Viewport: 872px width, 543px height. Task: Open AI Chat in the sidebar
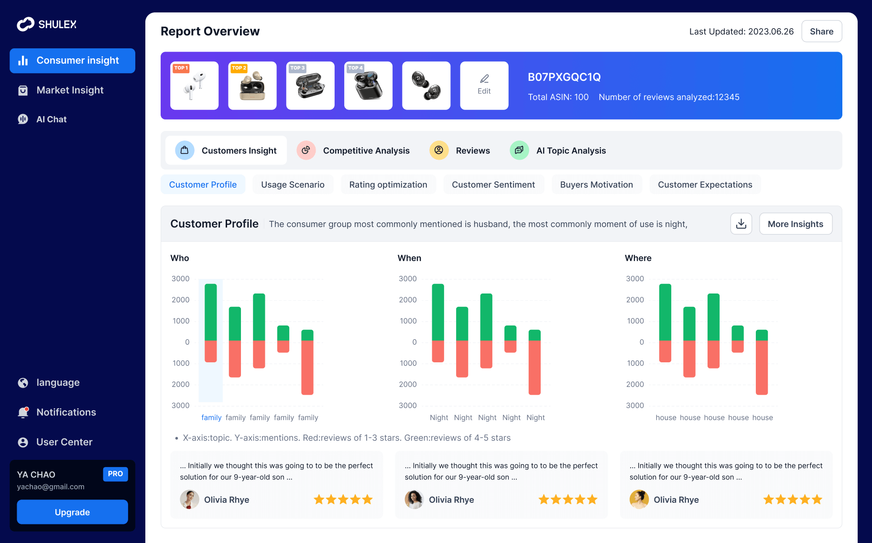click(x=51, y=119)
